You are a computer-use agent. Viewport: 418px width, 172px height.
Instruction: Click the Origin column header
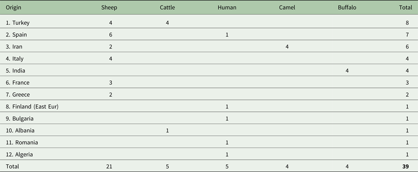click(x=13, y=7)
